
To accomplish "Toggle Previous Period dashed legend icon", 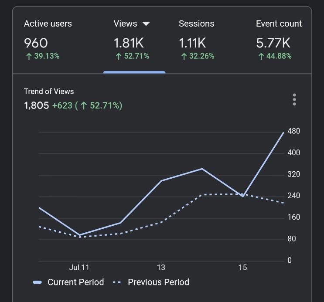I will [117, 282].
